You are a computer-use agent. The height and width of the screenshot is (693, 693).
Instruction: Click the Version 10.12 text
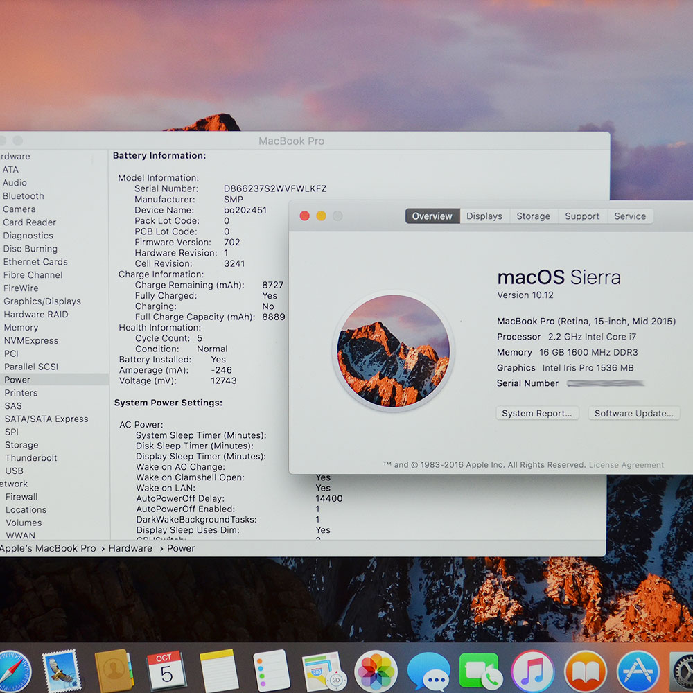525,295
